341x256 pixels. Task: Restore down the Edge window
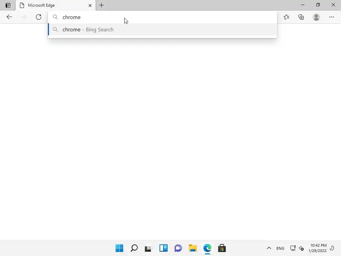click(318, 5)
